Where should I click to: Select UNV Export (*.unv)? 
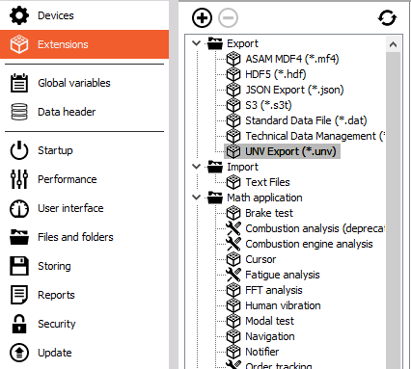point(290,151)
